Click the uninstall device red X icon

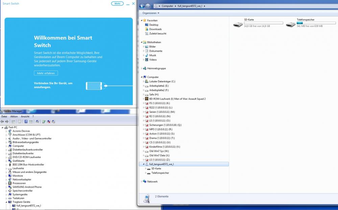pyautogui.click(x=49, y=122)
